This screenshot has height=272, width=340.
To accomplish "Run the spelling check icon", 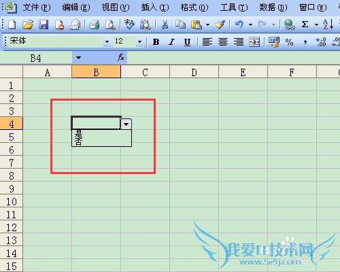I will click(x=129, y=24).
